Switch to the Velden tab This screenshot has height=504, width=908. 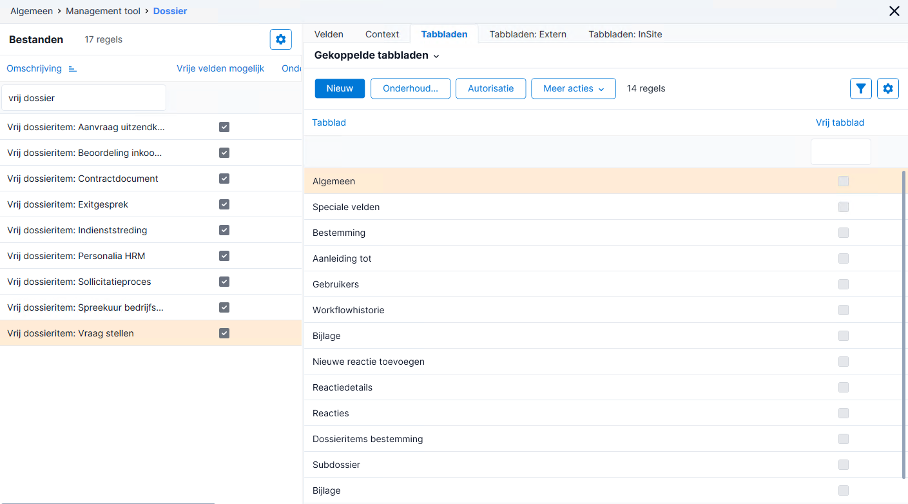pyautogui.click(x=329, y=34)
